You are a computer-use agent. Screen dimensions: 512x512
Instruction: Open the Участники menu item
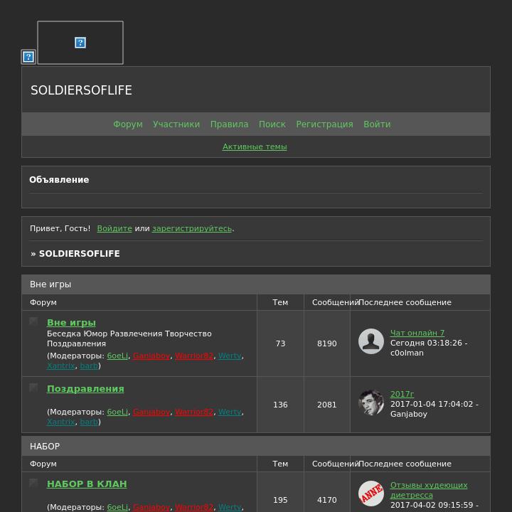click(176, 124)
